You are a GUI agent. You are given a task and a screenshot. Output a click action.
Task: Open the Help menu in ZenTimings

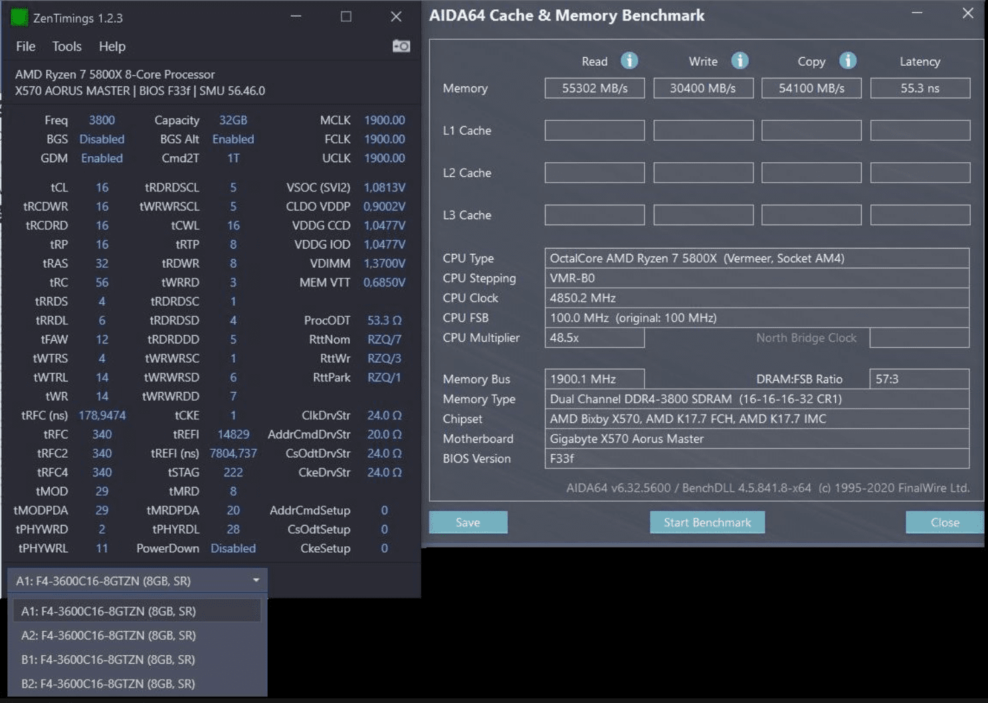112,47
